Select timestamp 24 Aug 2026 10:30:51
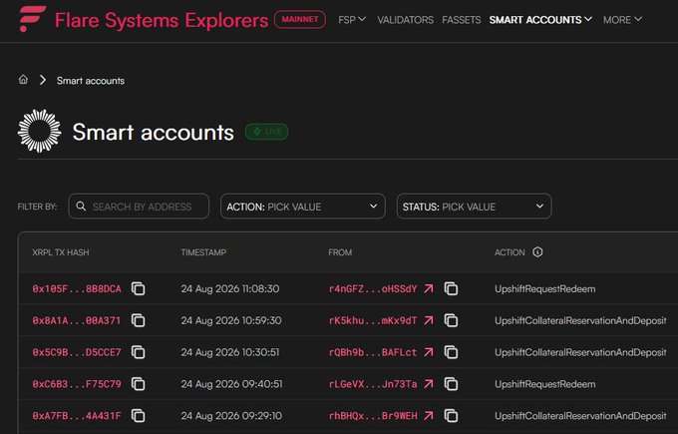 pos(230,352)
